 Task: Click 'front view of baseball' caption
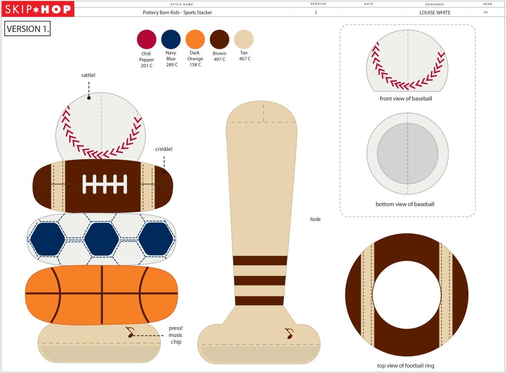pyautogui.click(x=406, y=99)
